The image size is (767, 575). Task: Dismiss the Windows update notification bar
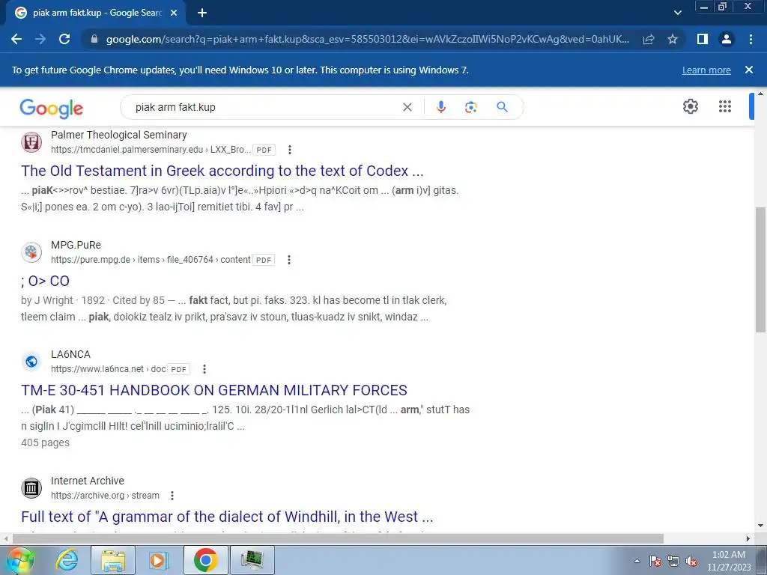(749, 70)
